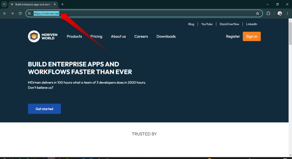The width and height of the screenshot is (292, 159).
Task: Open the site information icon in address bar
Action: coord(29,13)
